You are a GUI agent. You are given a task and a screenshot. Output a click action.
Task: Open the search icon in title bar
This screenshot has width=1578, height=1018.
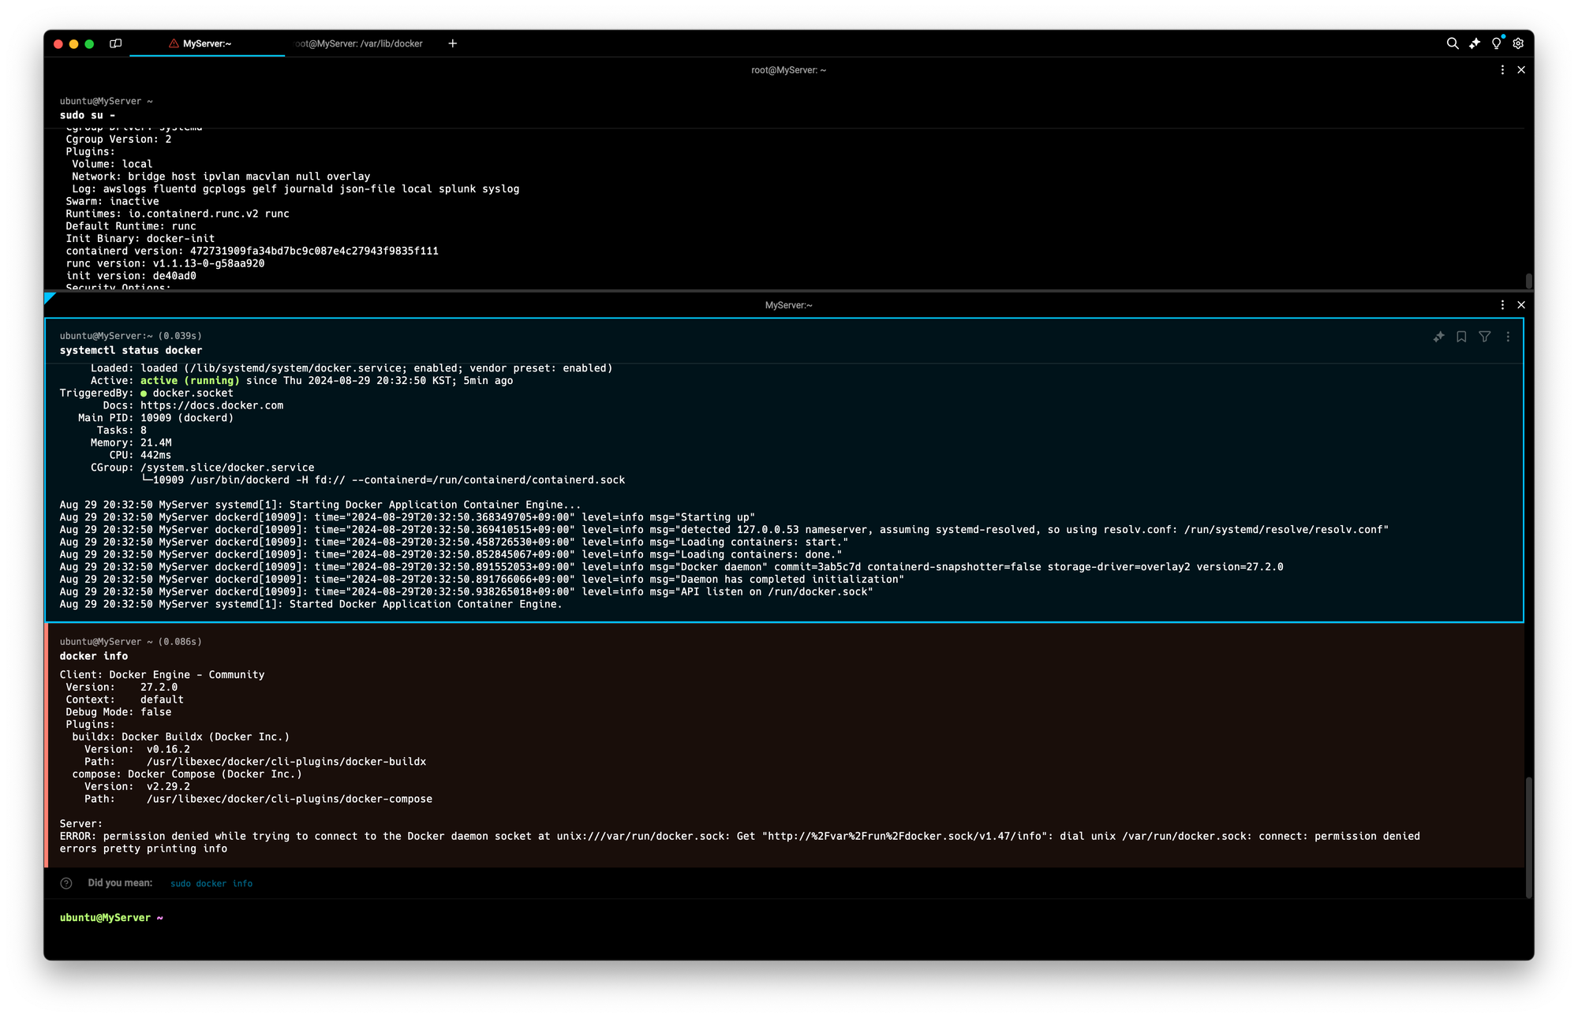1452,43
